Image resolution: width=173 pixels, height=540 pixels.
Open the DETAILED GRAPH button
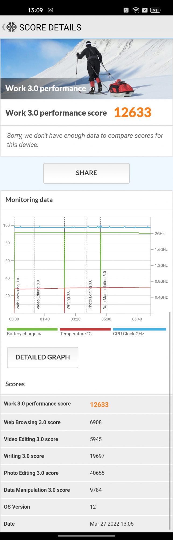point(43,357)
